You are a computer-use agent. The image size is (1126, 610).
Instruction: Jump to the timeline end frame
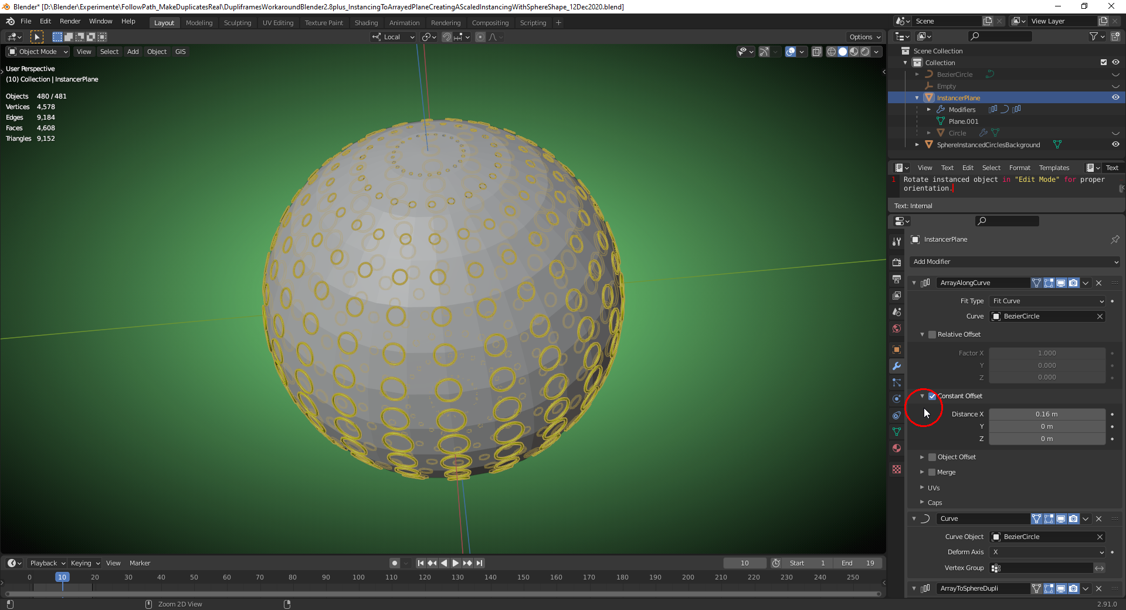click(x=480, y=563)
